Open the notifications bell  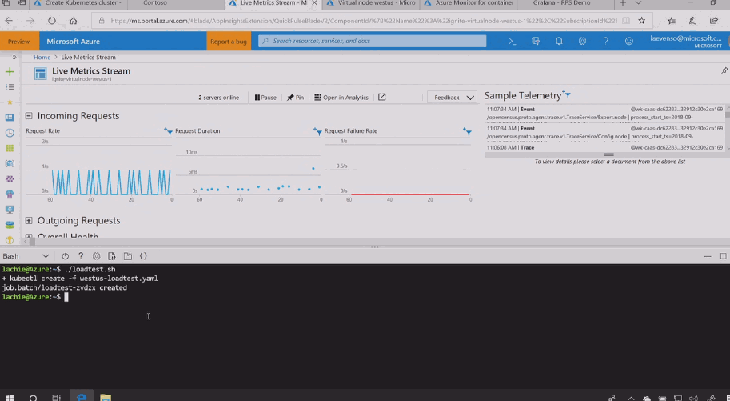click(x=559, y=41)
